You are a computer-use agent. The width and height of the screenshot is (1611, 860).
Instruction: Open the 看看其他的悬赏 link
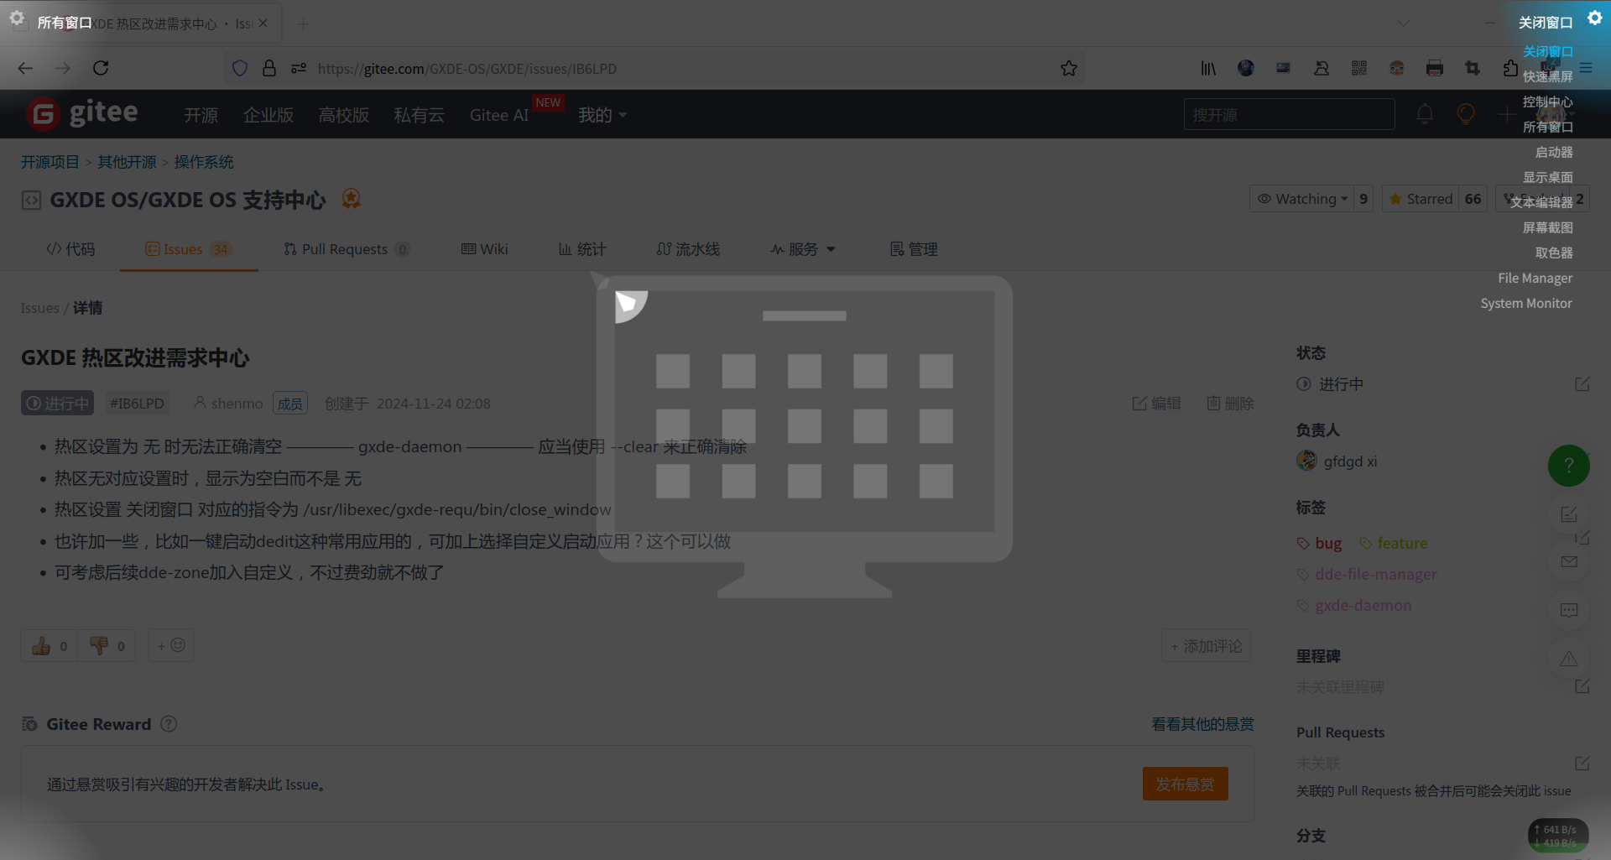[1202, 724]
